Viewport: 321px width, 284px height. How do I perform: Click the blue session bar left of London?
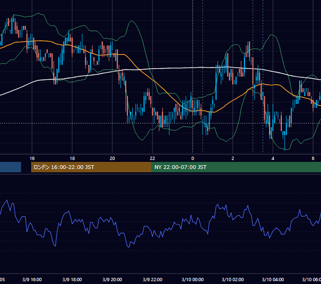[x=10, y=167]
